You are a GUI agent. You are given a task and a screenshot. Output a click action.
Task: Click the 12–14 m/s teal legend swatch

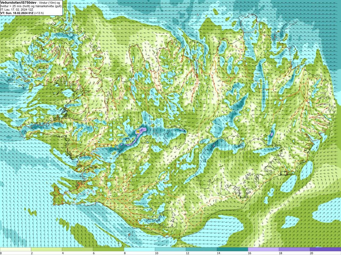[201, 249]
